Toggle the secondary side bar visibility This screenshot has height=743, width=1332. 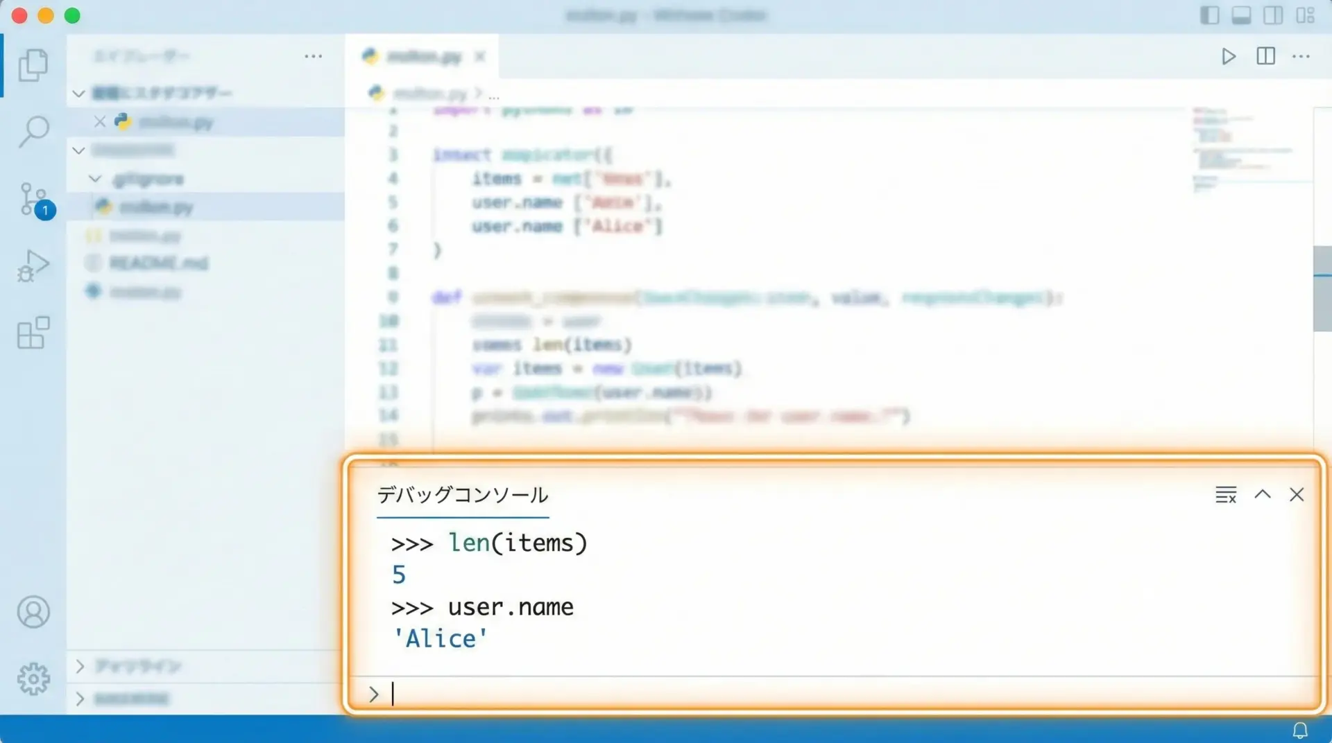1273,15
